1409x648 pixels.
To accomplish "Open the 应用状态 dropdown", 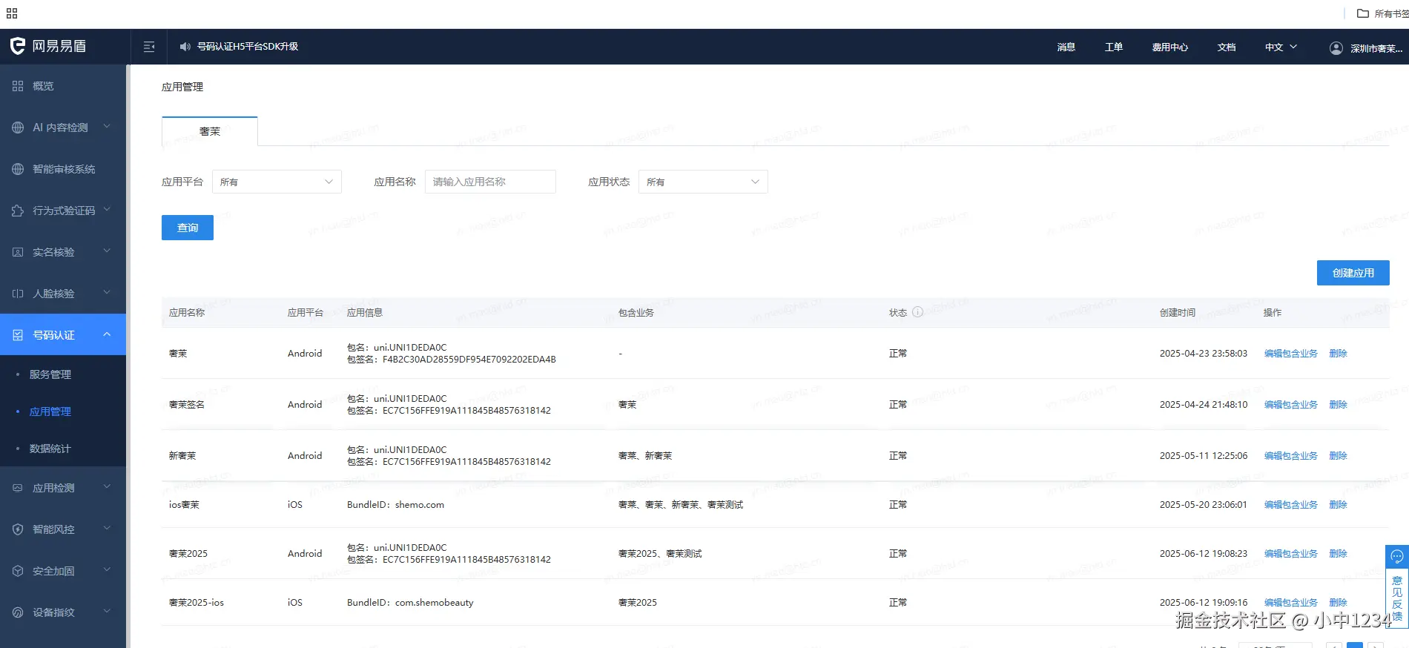I will pos(703,182).
